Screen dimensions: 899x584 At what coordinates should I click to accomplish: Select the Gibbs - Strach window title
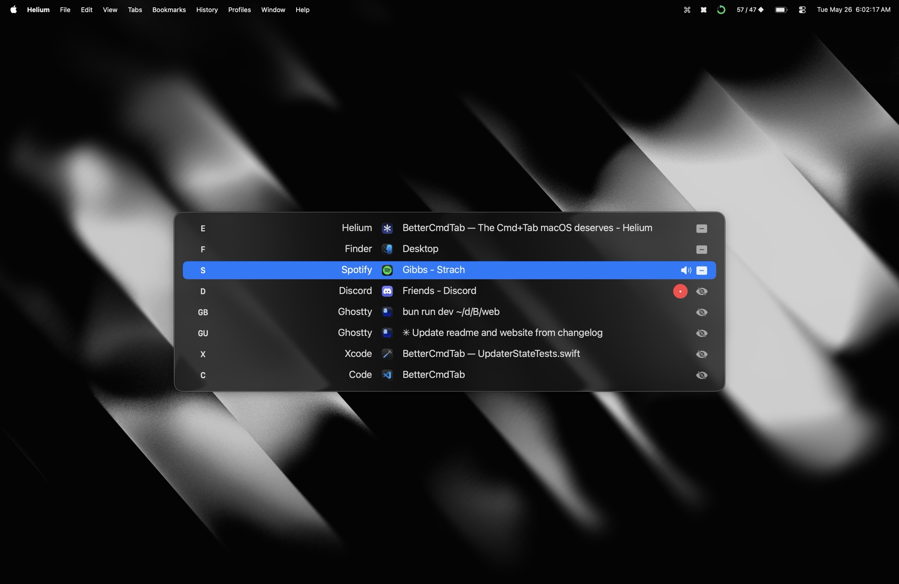click(x=434, y=270)
